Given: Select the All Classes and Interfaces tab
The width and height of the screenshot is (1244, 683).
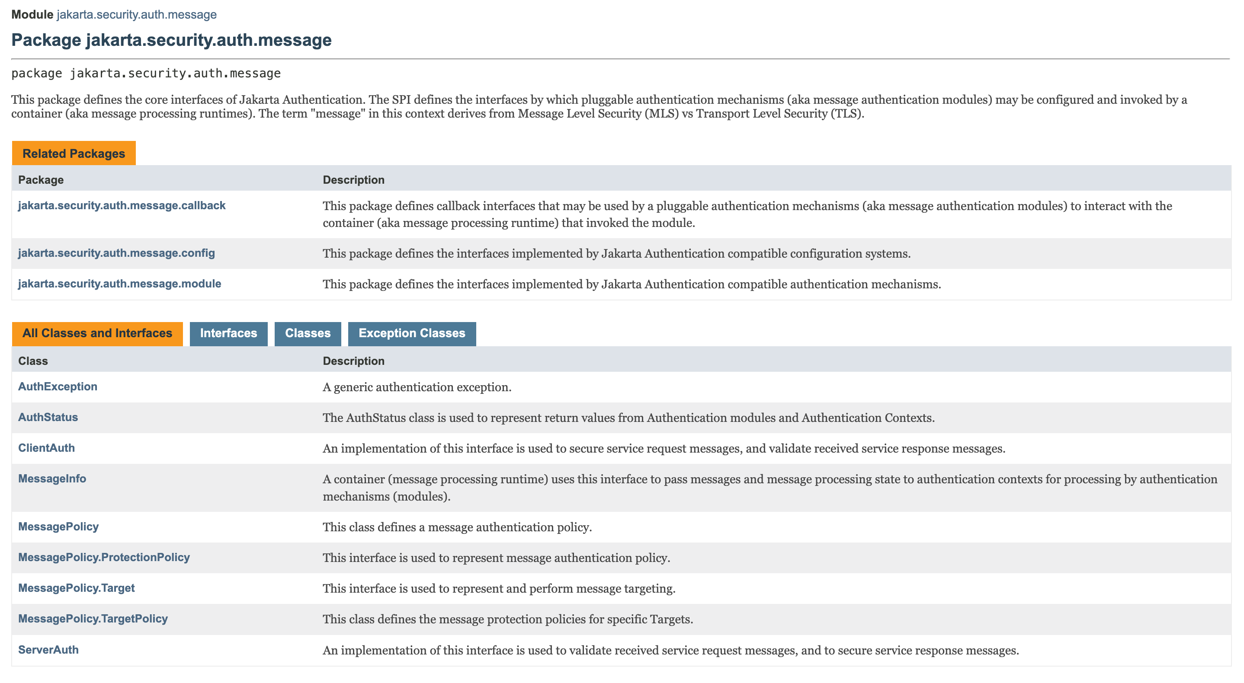Looking at the screenshot, I should point(97,334).
